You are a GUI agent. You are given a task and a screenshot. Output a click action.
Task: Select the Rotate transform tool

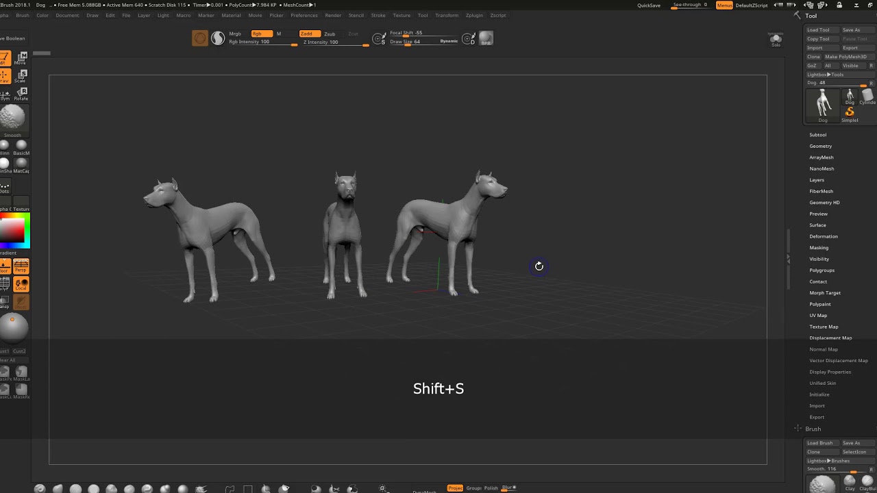pos(21,94)
